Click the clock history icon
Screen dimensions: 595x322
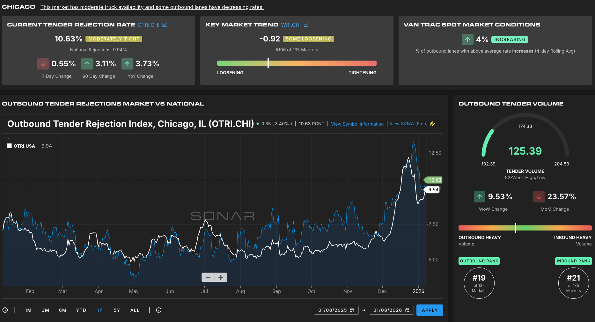5,310
